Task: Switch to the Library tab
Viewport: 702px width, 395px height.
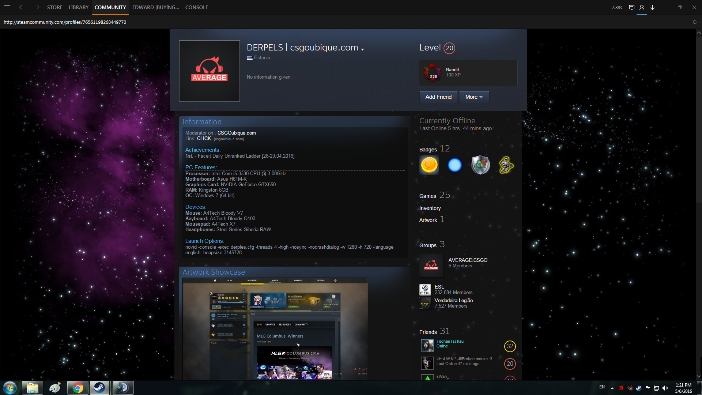Action: [79, 7]
